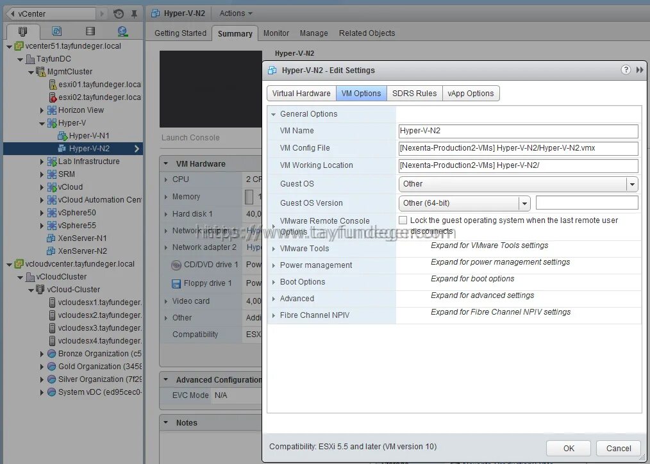Select the Hosts and Clusters inventory icon
The image size is (650, 464).
(23, 31)
